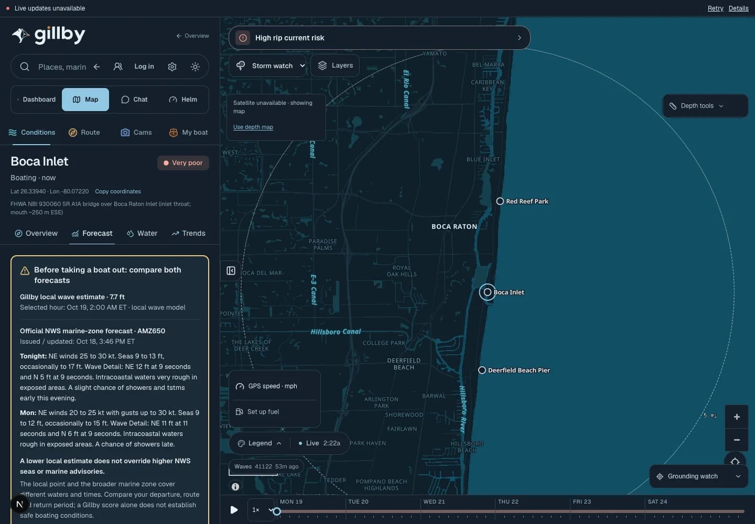Go back to Overview link
Screen dimensions: 755x524
192,36
